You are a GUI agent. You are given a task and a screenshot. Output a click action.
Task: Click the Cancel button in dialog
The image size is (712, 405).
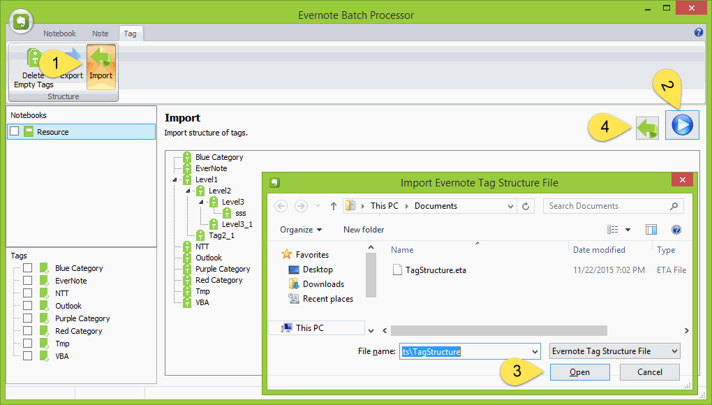pos(650,372)
